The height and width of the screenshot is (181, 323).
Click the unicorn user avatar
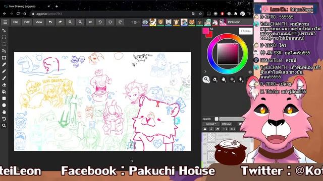pos(215,22)
